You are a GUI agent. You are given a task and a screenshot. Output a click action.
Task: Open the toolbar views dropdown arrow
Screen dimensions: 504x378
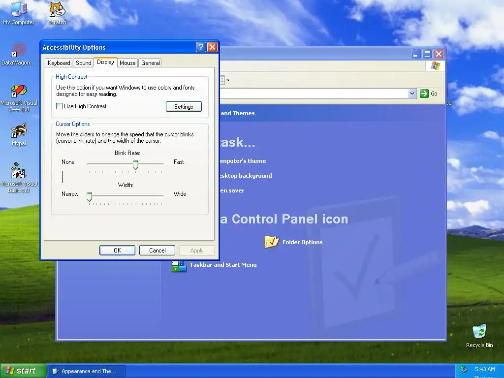228,80
